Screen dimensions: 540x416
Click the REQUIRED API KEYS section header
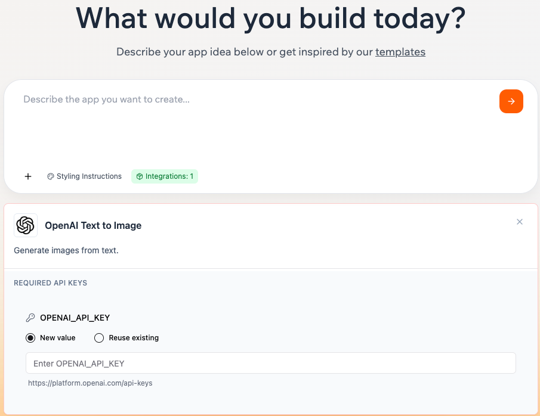click(50, 282)
